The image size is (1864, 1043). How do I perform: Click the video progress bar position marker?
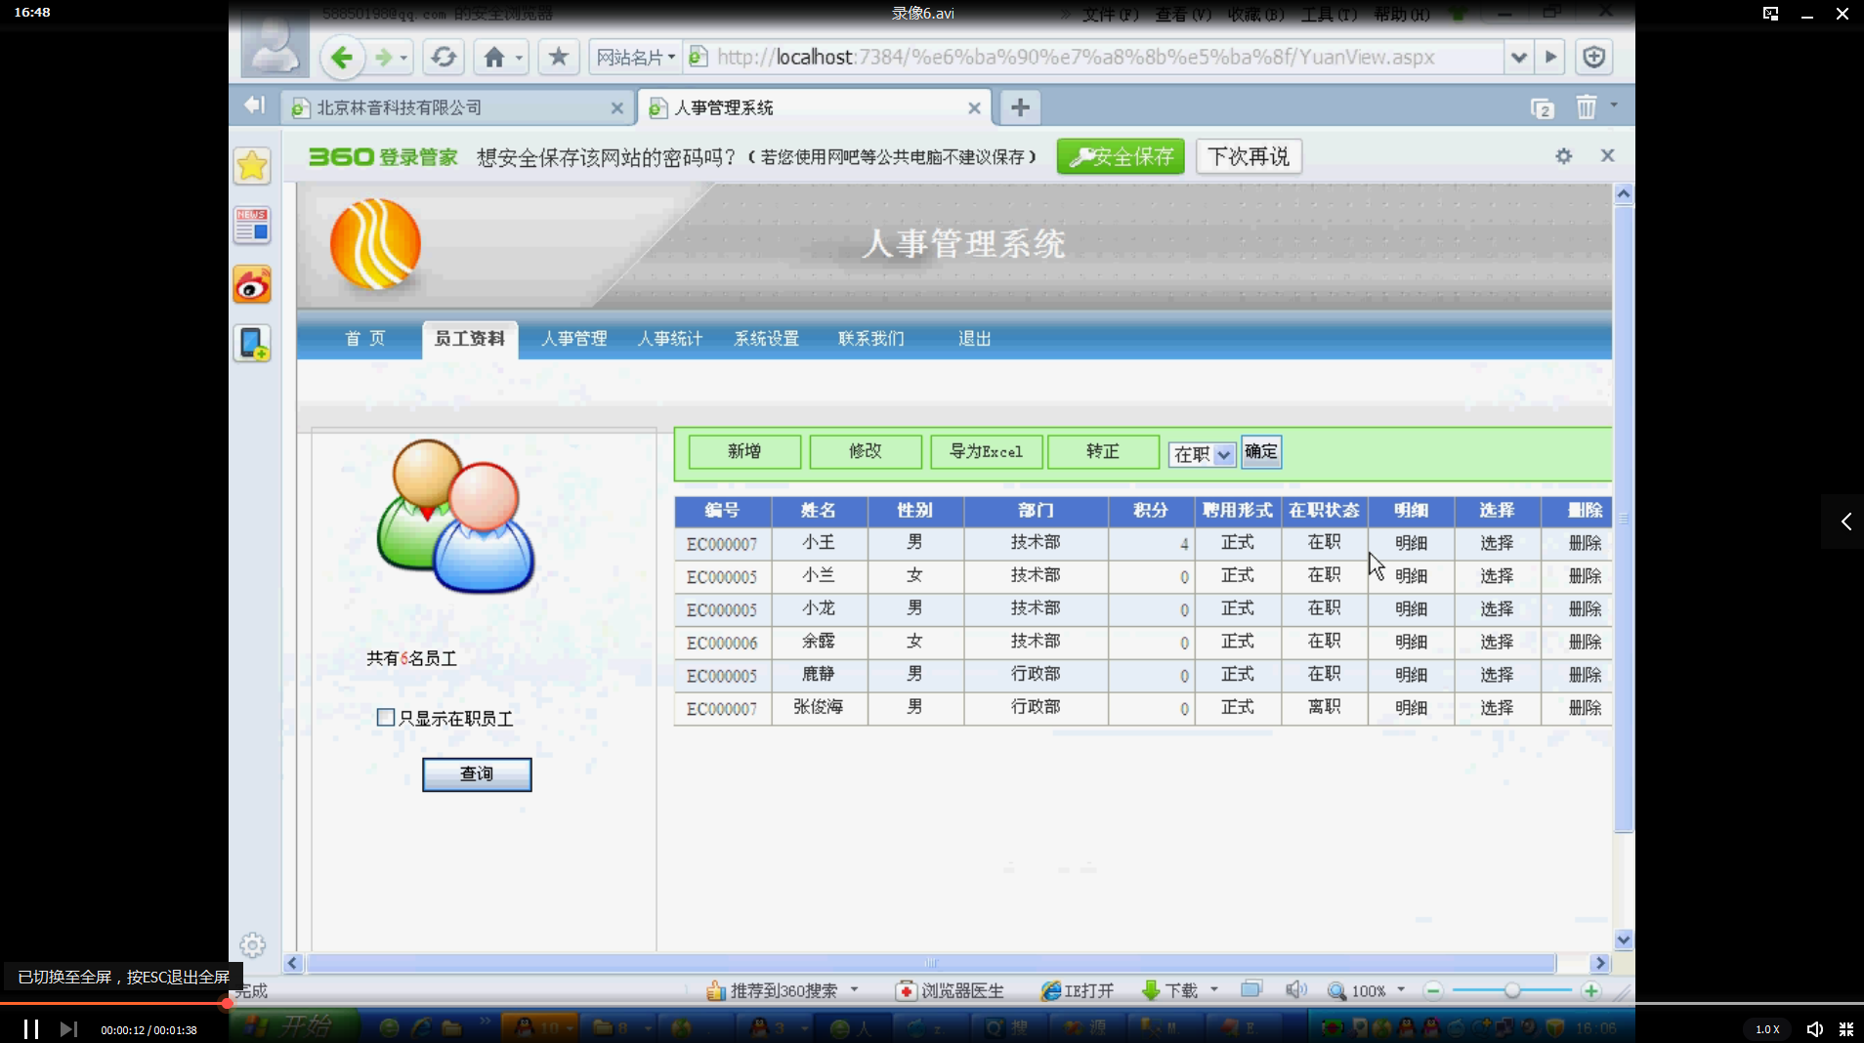coord(227,1003)
